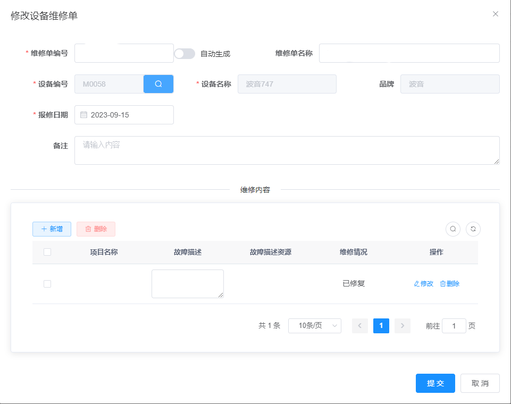Click the 修改 edit icon in row
The width and height of the screenshot is (511, 404).
tap(417, 284)
